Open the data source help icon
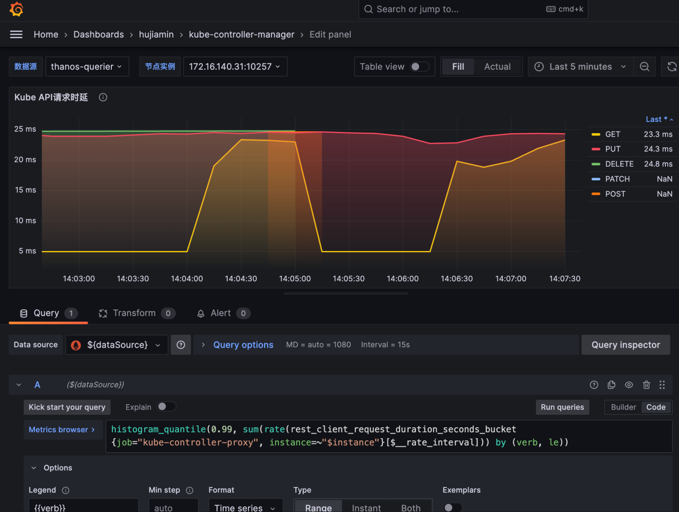679x512 pixels. click(x=181, y=345)
